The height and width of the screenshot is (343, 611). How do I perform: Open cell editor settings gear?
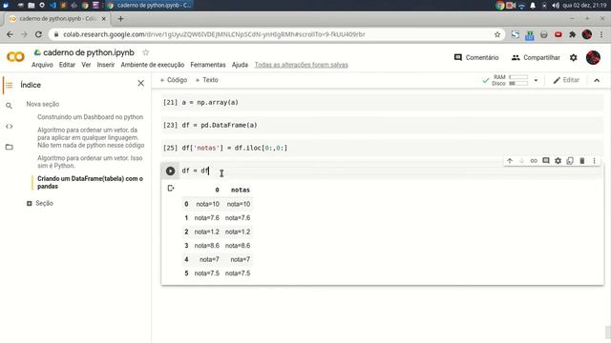[x=558, y=161]
